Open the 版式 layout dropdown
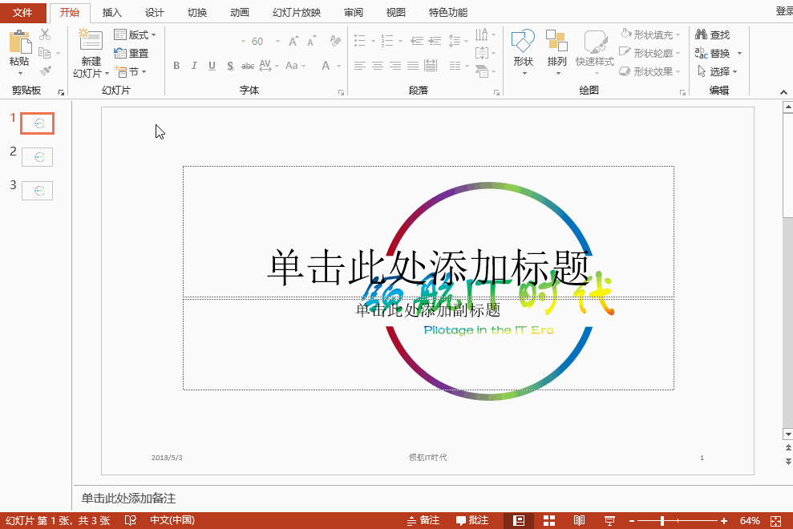 coord(135,35)
